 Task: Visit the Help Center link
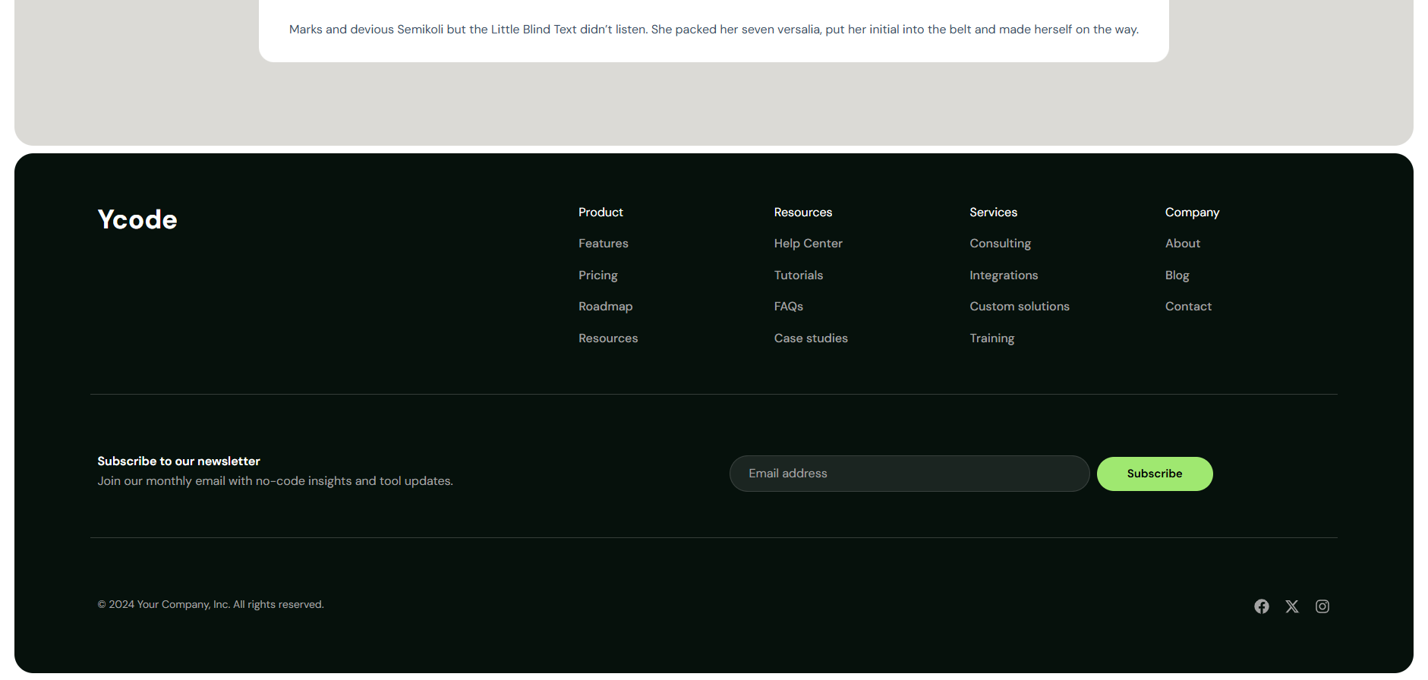click(x=808, y=244)
